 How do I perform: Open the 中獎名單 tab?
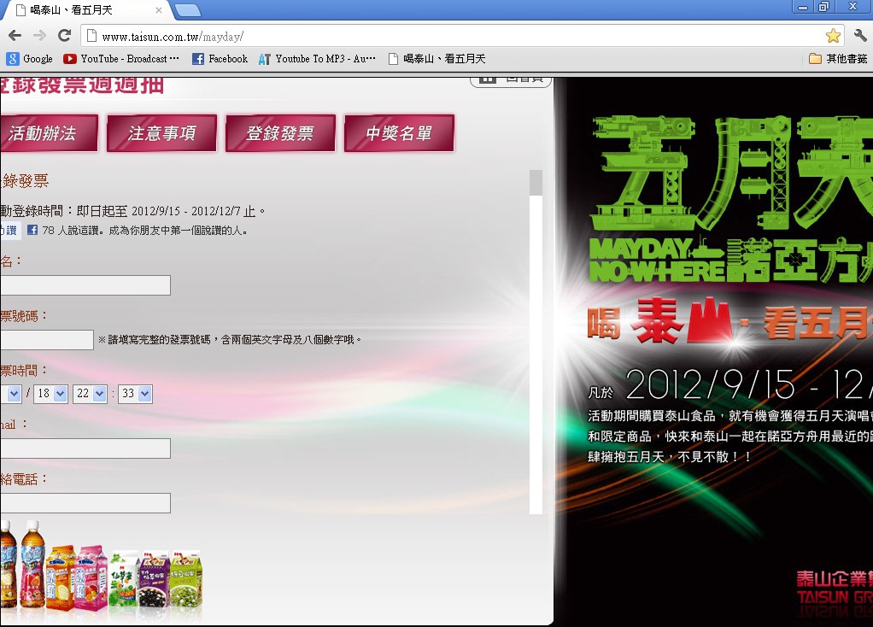[x=399, y=133]
